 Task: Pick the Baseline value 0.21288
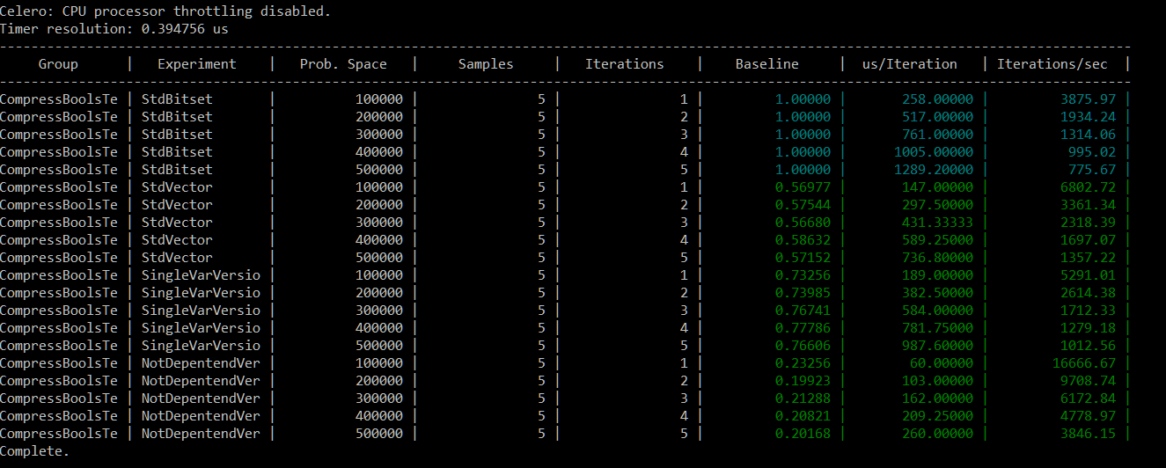coord(803,399)
